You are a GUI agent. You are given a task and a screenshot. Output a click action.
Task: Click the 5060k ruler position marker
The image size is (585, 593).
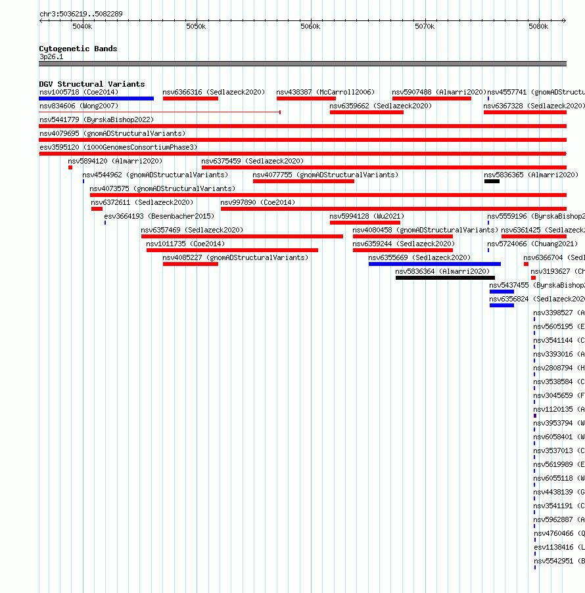coord(310,26)
